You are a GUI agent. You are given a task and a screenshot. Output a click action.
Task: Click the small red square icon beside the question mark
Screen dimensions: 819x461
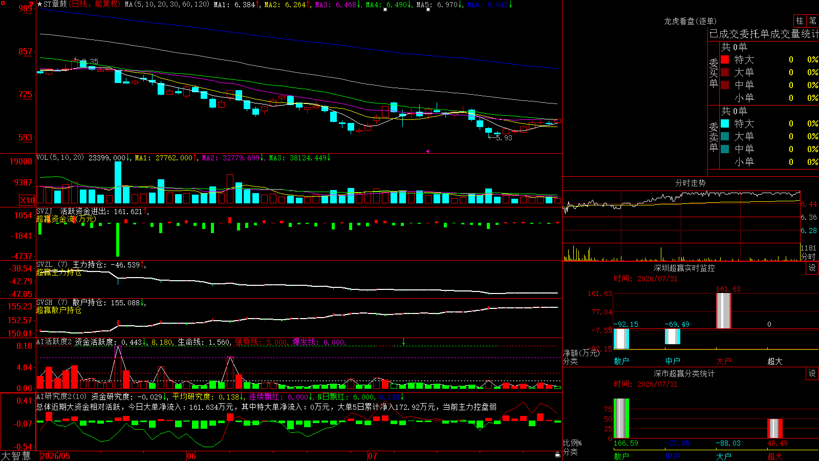[x=3, y=3]
